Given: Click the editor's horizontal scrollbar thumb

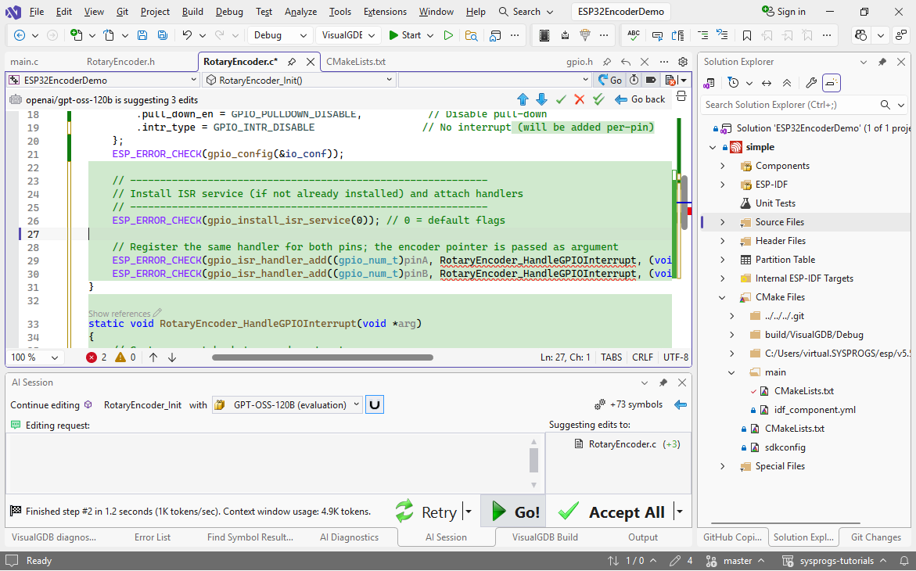Looking at the screenshot, I should pyautogui.click(x=322, y=357).
